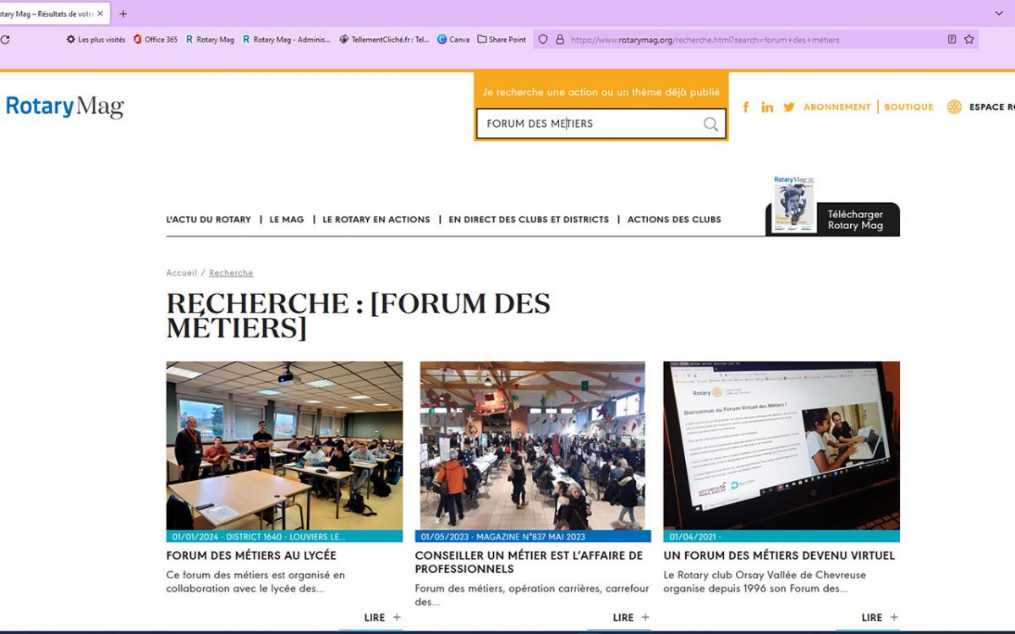
Task: Expand 'LIRE +' on the forum virtuel article
Action: (878, 617)
